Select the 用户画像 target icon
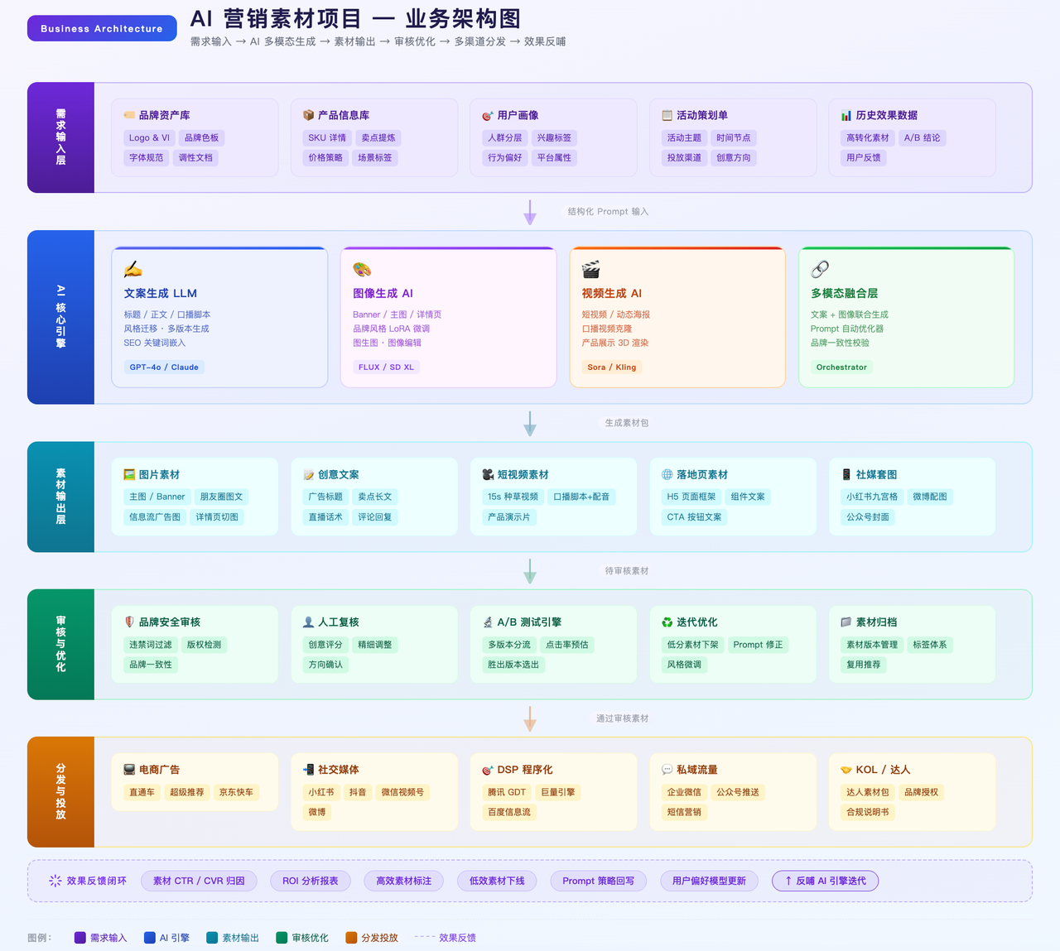1060x951 pixels. (486, 115)
